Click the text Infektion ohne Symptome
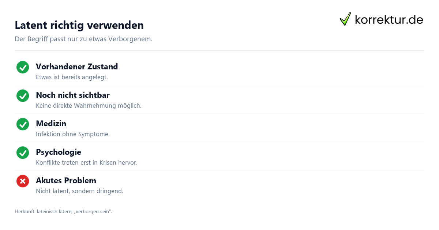This screenshot has height=230, width=439. click(x=73, y=134)
